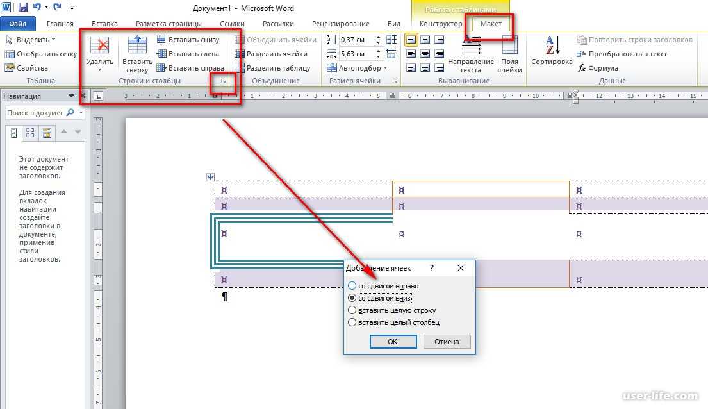The height and width of the screenshot is (409, 708).
Task: Select the Макет table tab
Action: pyautogui.click(x=491, y=24)
